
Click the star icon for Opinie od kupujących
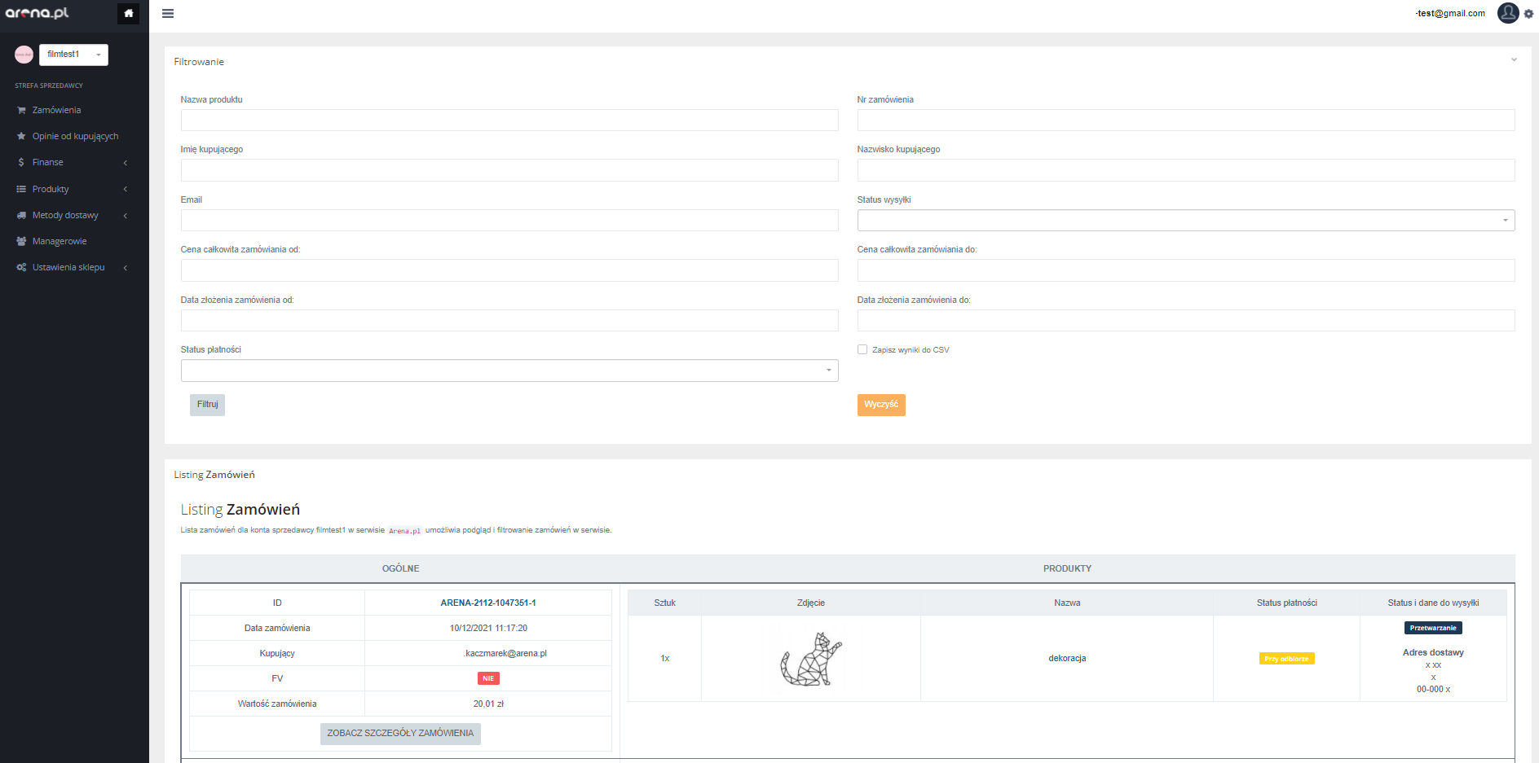[x=21, y=137]
